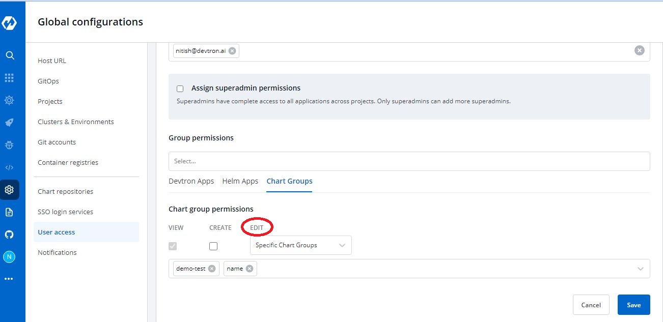Click the Devtron logo icon
This screenshot has width=663, height=322.
point(9,22)
